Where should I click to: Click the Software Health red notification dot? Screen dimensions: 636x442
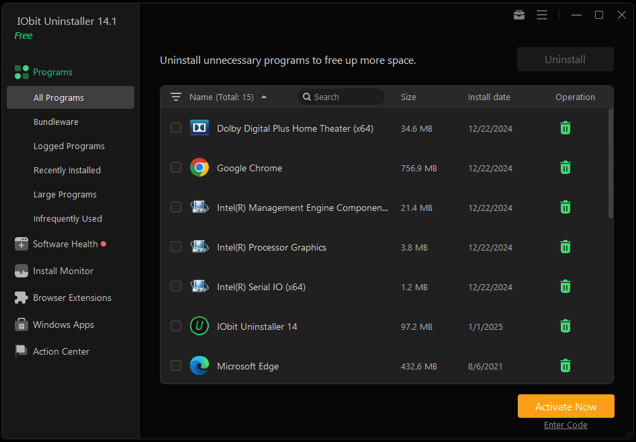click(103, 244)
